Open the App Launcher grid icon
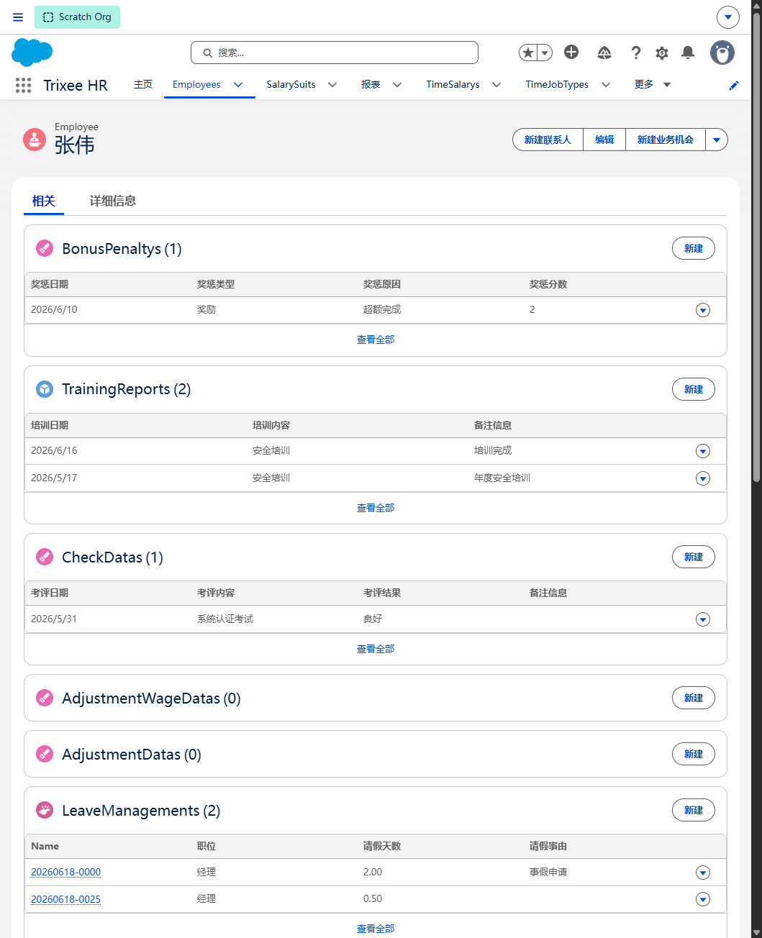 pyautogui.click(x=23, y=85)
